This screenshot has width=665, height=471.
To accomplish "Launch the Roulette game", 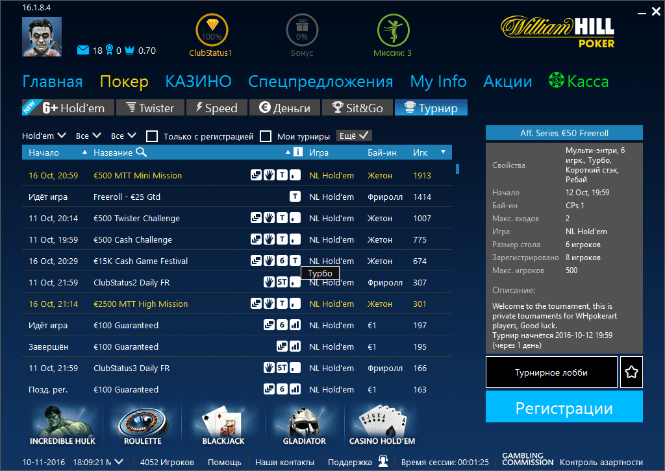I will pyautogui.click(x=143, y=425).
